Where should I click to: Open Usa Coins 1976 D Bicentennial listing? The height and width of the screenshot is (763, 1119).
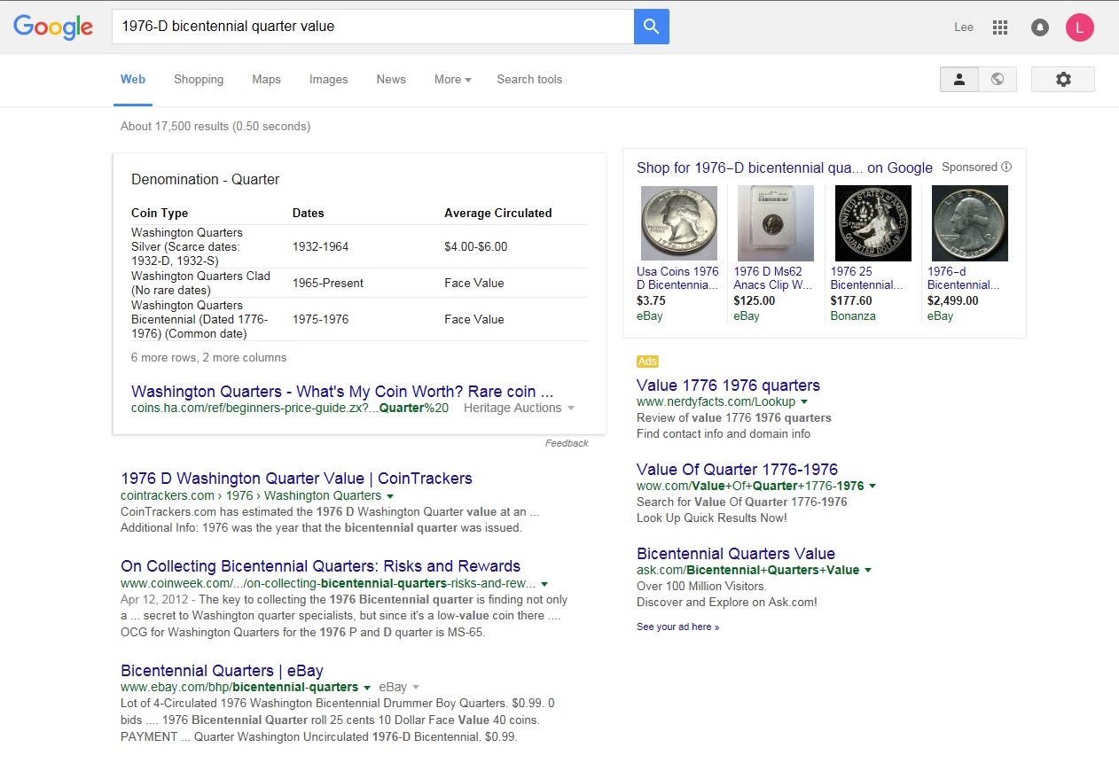point(677,278)
